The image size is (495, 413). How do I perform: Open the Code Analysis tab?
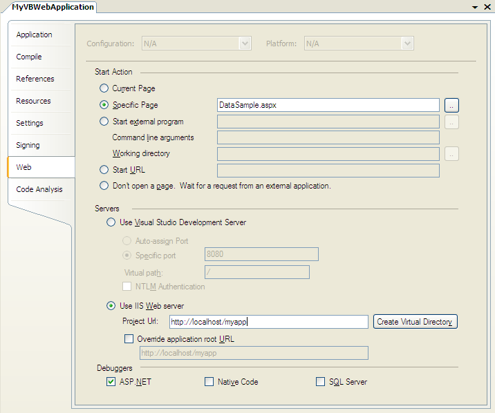(39, 189)
